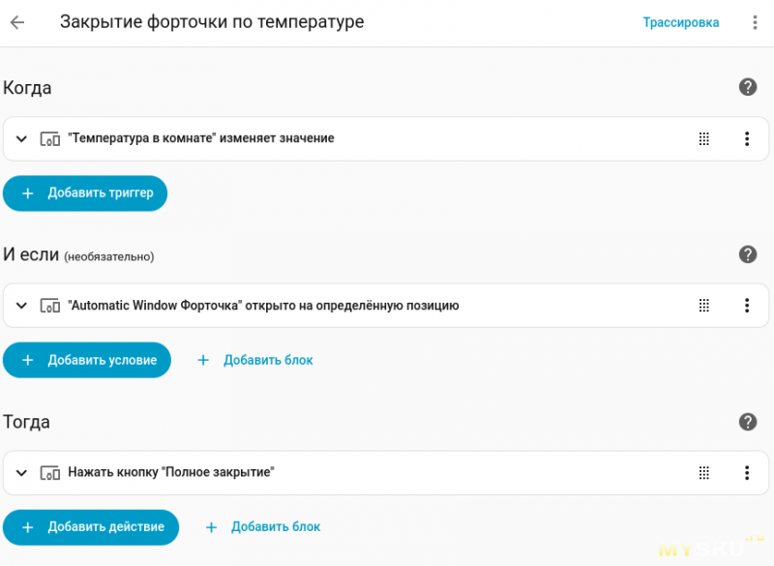
Task: Expand the Нажать кнопку Полное закрытие action
Action: 21,473
